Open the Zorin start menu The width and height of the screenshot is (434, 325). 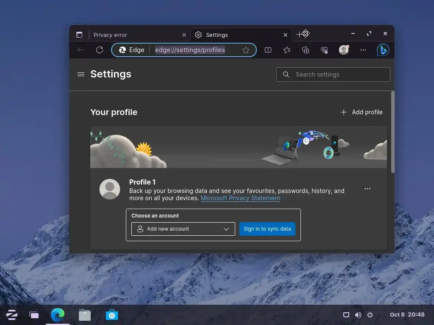(x=11, y=315)
